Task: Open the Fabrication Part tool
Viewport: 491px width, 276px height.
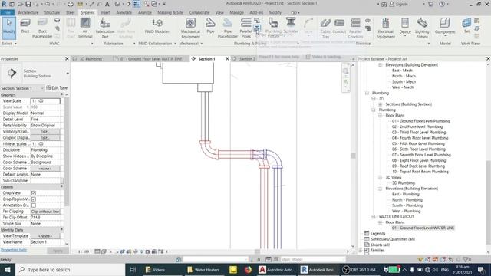Action: (x=105, y=28)
